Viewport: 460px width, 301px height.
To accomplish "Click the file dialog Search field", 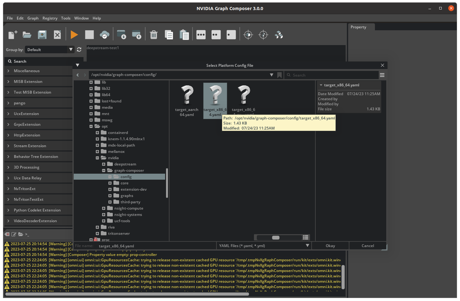I will pyautogui.click(x=331, y=75).
